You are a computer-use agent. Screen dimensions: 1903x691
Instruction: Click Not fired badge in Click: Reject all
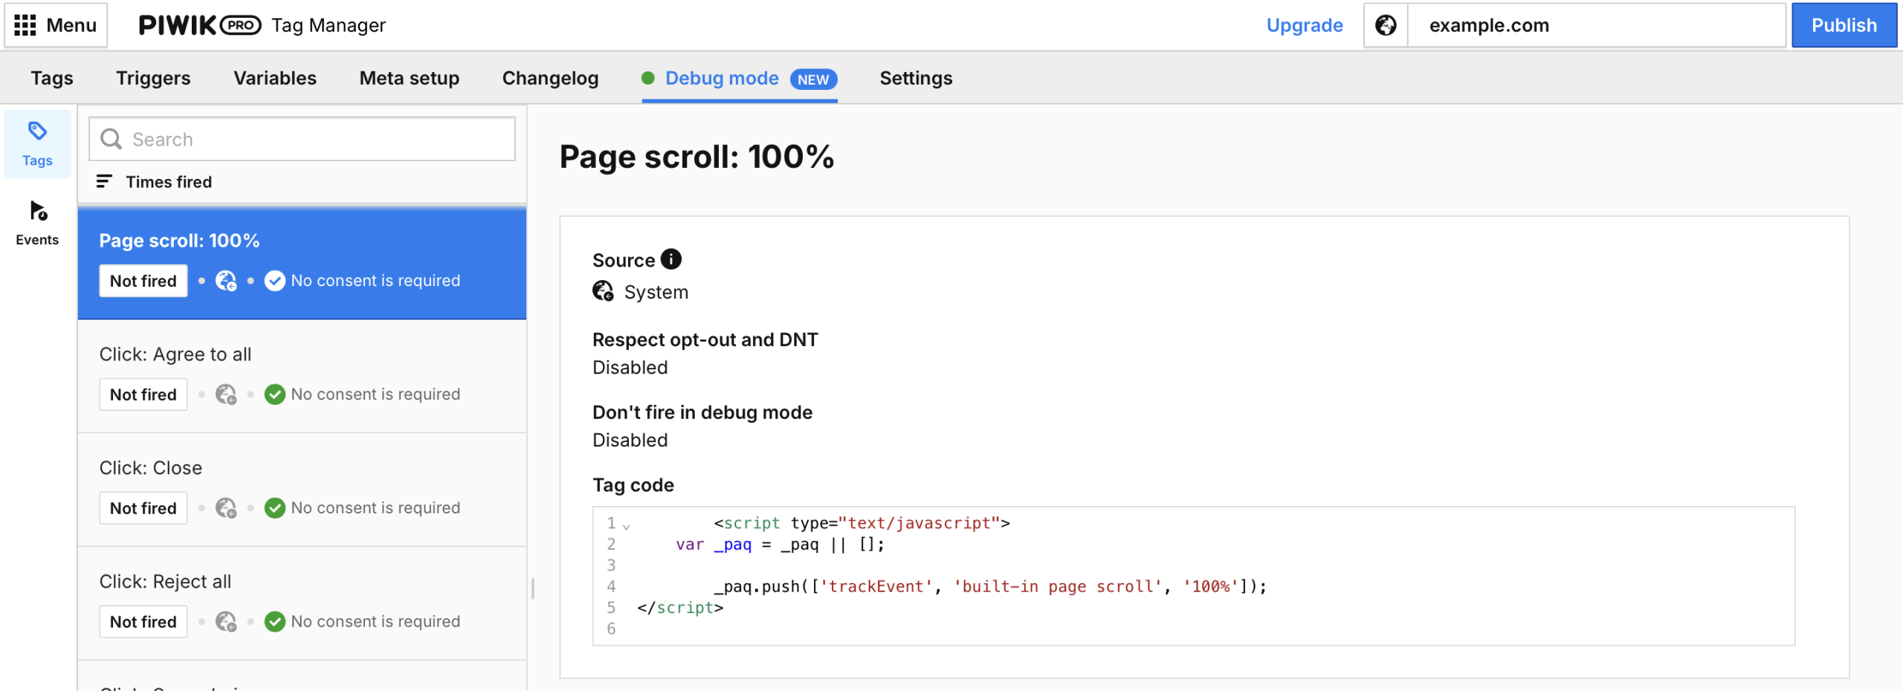(x=143, y=622)
